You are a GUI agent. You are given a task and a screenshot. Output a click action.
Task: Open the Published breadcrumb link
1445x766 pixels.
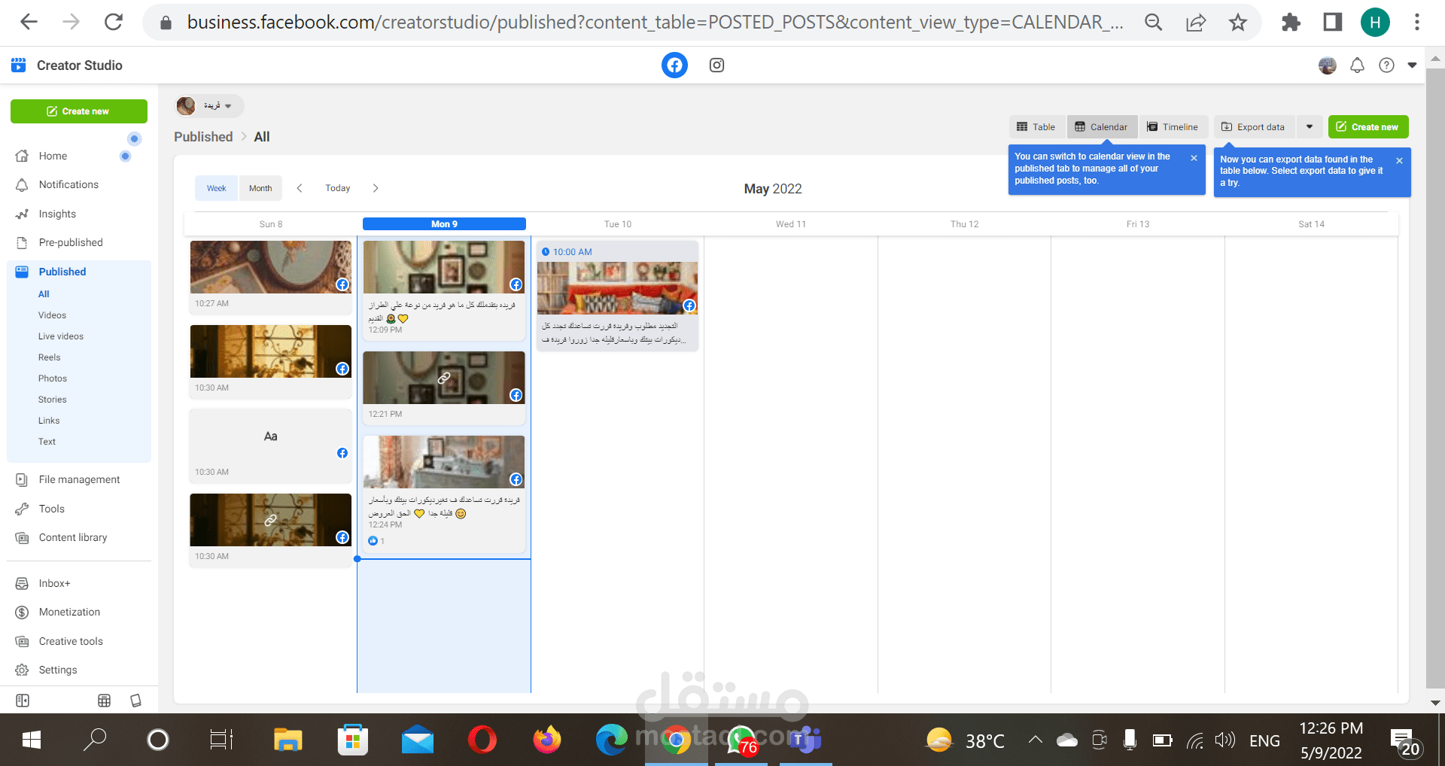[203, 137]
